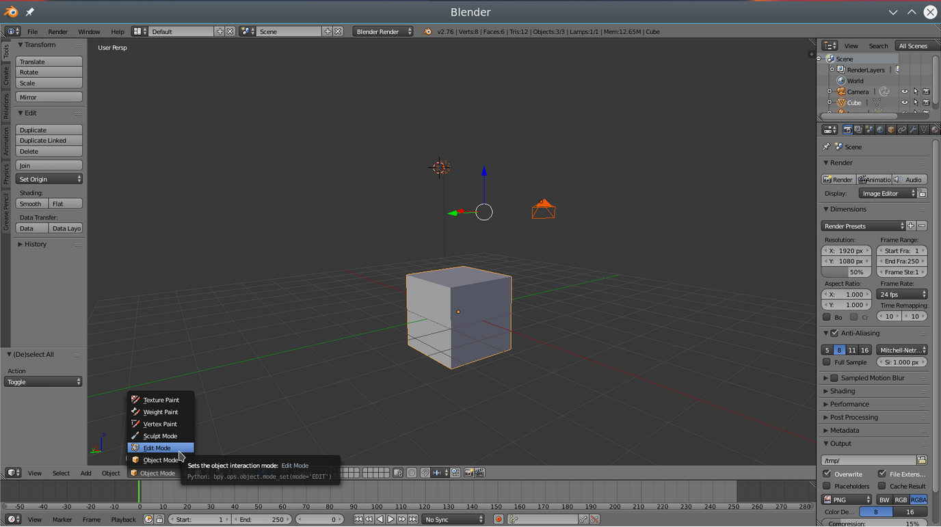This screenshot has height=527, width=941.
Task: Click the Translate button
Action: point(49,62)
